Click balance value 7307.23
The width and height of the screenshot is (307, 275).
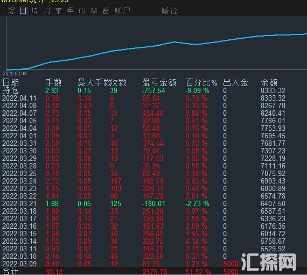[273, 151]
